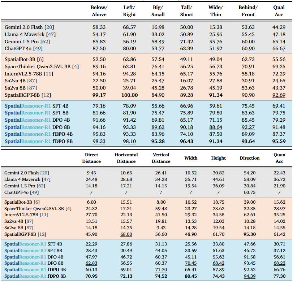The image size is (293, 282).
Task: Select ChatGPT-4o's Qual Acc value "66.67"
Action: coord(279,48)
